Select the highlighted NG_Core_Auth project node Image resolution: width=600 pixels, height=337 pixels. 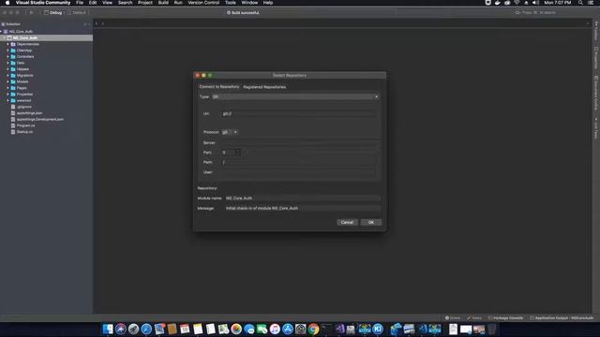click(46, 37)
